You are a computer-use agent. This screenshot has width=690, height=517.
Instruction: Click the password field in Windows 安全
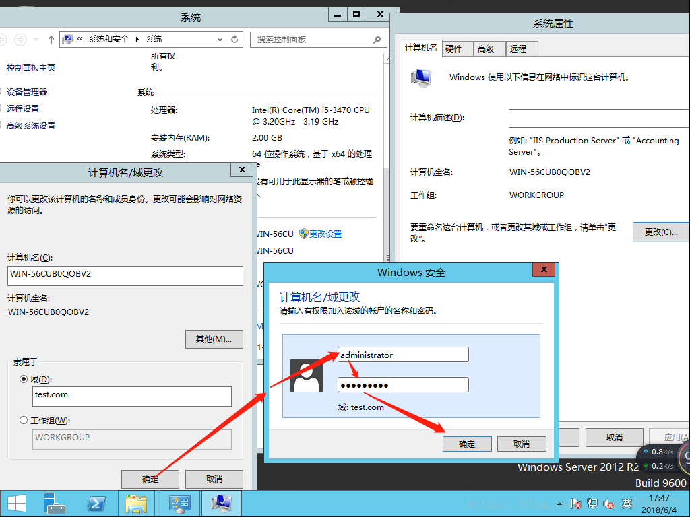[x=403, y=384]
